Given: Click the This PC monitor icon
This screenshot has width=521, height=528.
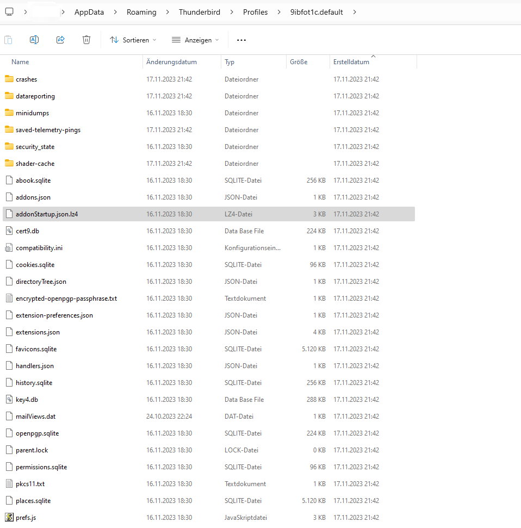Looking at the screenshot, I should (9, 12).
